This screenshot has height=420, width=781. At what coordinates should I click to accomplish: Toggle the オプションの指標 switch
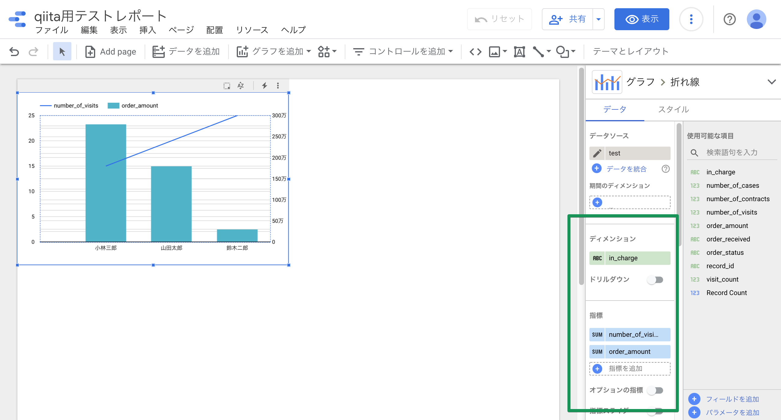(655, 390)
